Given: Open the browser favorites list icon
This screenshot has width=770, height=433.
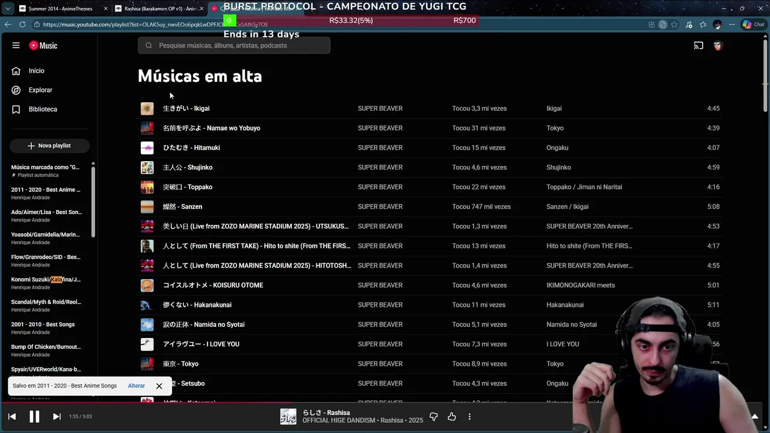Looking at the screenshot, I should tap(703, 25).
